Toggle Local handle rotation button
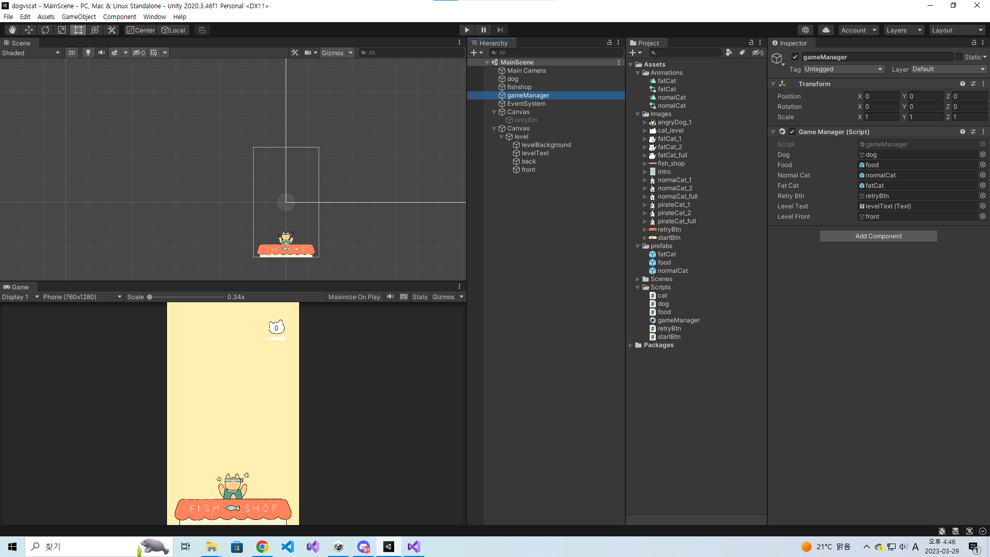This screenshot has width=990, height=557. coord(173,30)
